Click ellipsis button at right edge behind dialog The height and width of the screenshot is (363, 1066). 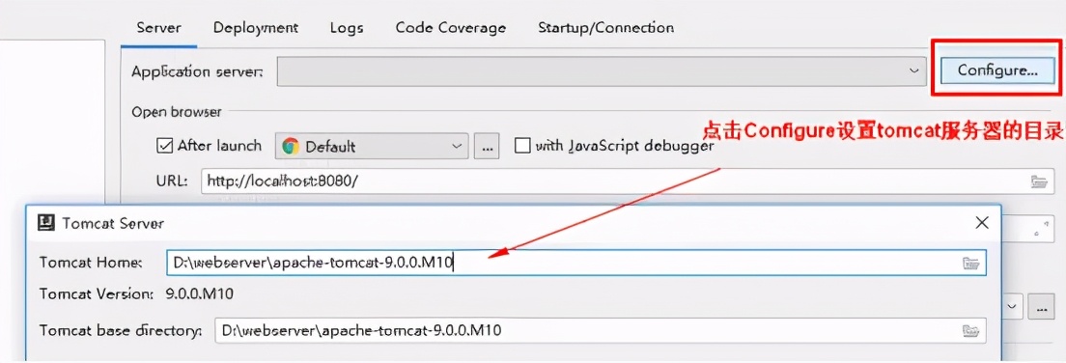coord(1040,307)
